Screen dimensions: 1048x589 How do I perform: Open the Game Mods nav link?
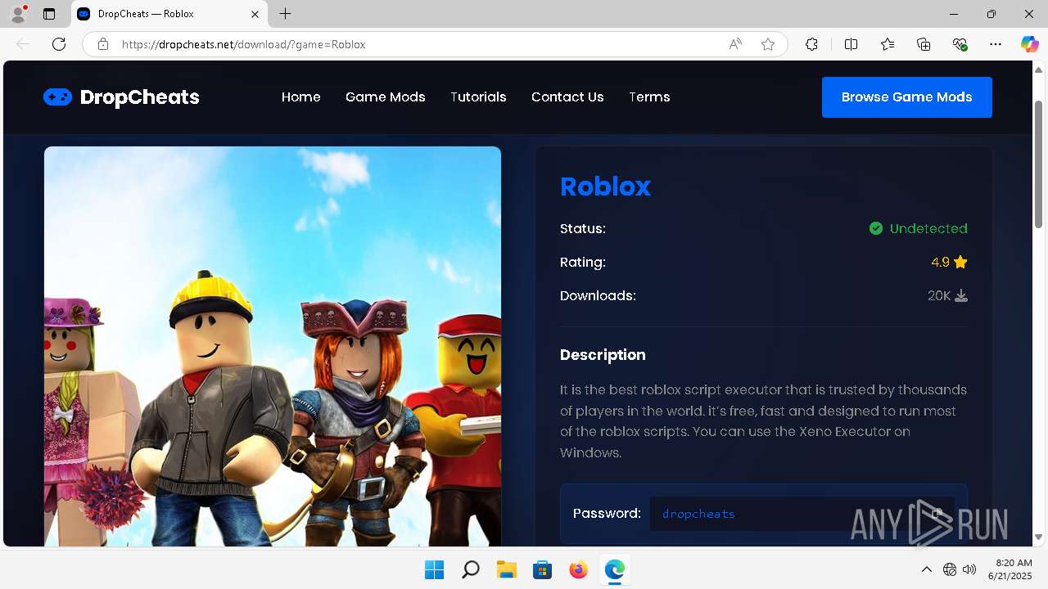click(386, 97)
